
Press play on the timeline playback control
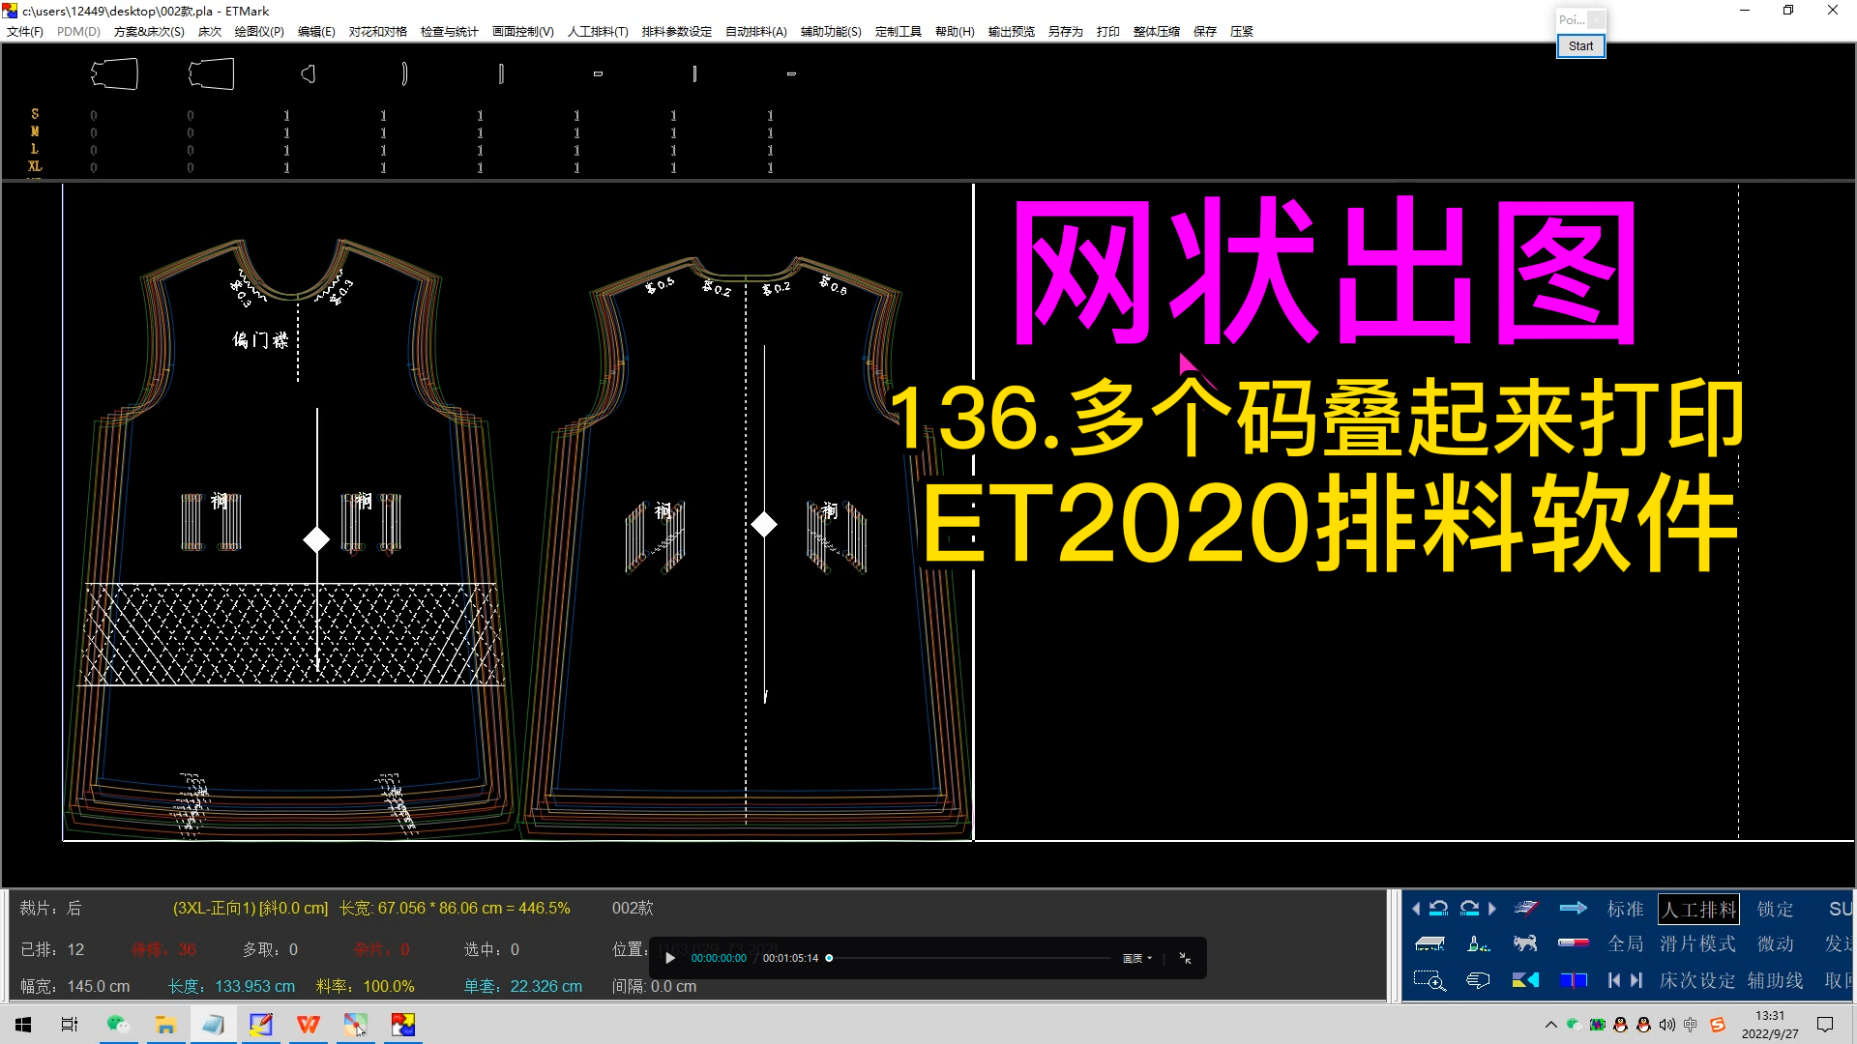pos(669,957)
